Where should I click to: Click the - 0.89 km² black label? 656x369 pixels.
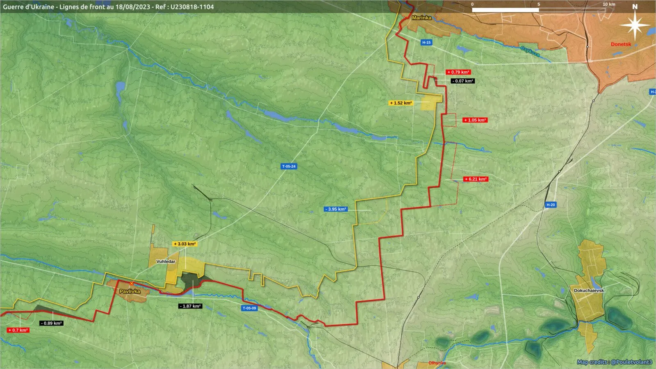point(51,323)
